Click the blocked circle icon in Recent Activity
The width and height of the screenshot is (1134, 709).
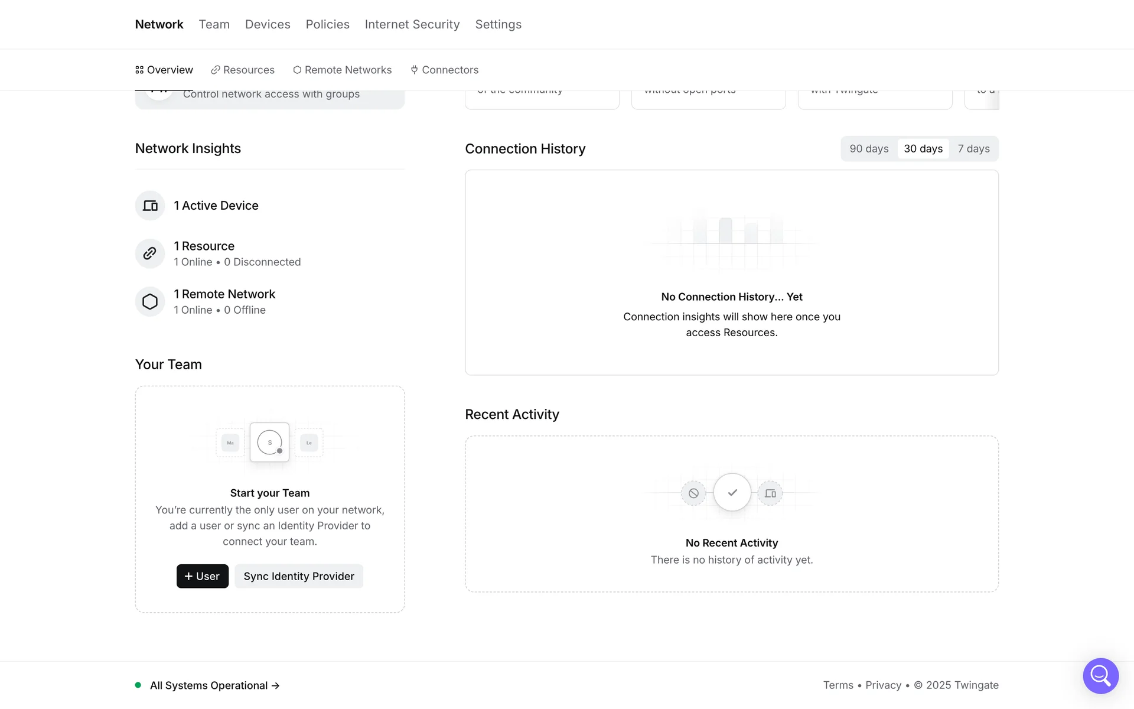[x=693, y=493]
